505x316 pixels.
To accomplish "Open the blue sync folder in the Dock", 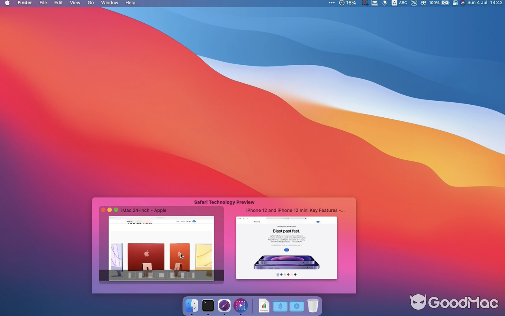I will [280, 306].
